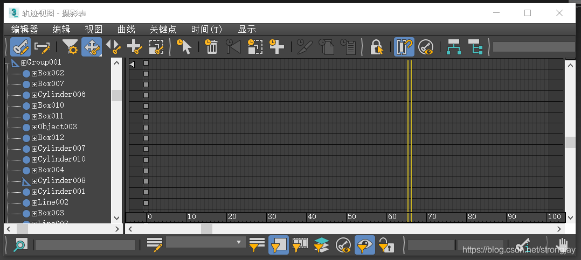Click the Copy Time icon
581x260 pixels.
point(326,47)
